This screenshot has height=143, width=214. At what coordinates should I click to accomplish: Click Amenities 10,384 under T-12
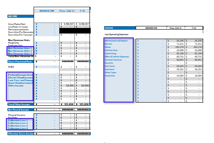tap(198, 76)
